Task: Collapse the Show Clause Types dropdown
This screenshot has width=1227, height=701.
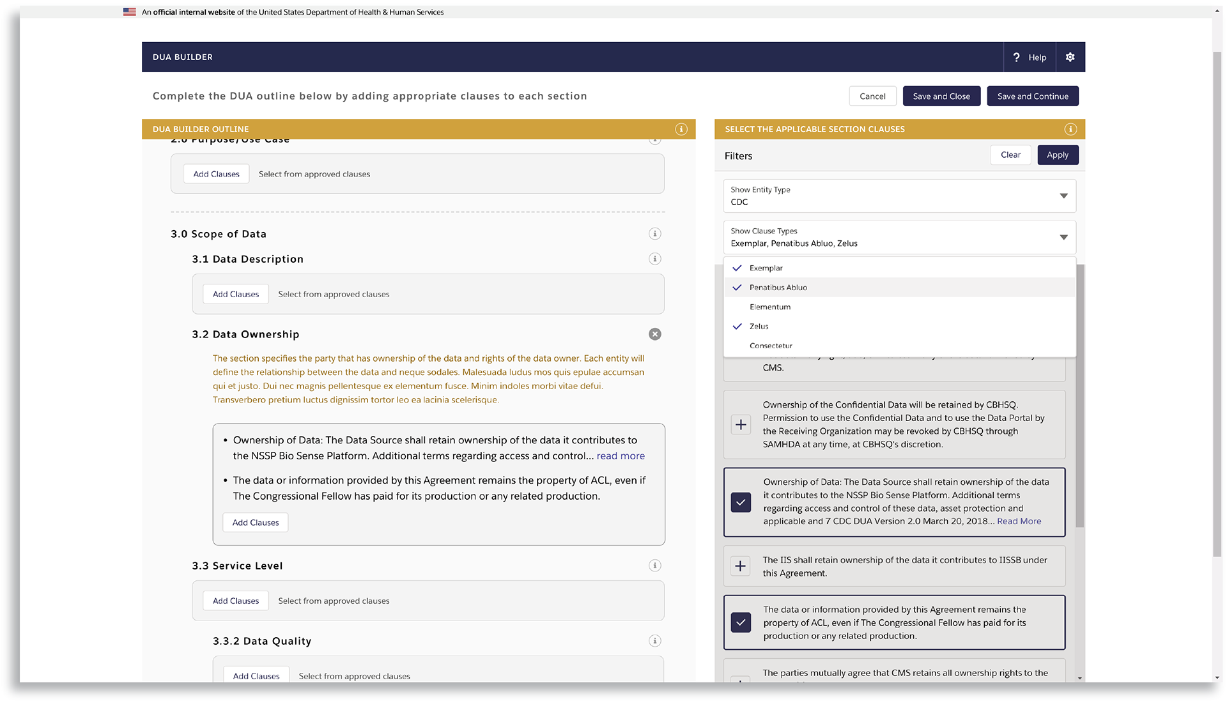Action: pos(1063,237)
